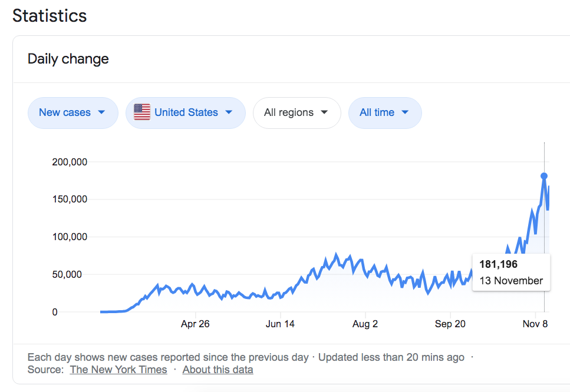570x392 pixels.
Task: Click the arrow beside All regions
Action: 324,112
